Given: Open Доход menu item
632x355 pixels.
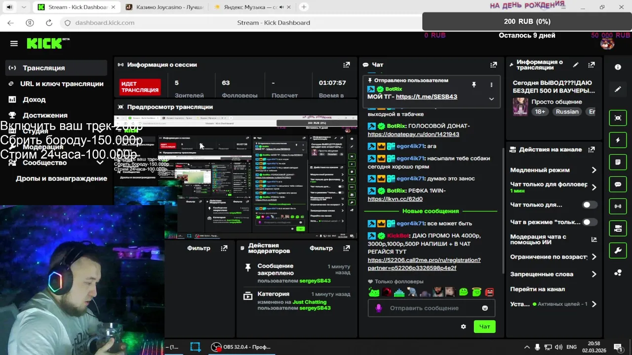Looking at the screenshot, I should coord(56,100).
